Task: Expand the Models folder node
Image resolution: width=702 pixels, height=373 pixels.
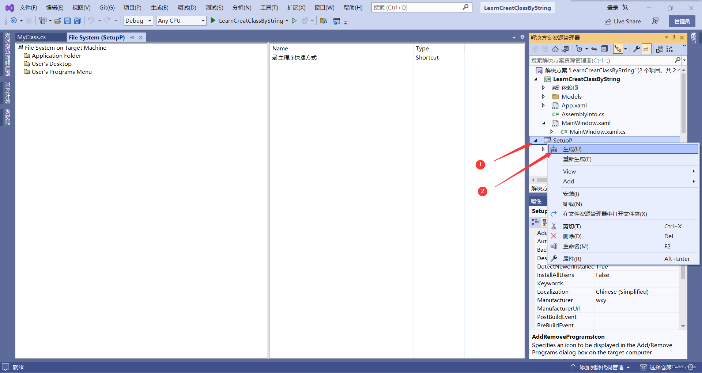Action: coord(543,96)
